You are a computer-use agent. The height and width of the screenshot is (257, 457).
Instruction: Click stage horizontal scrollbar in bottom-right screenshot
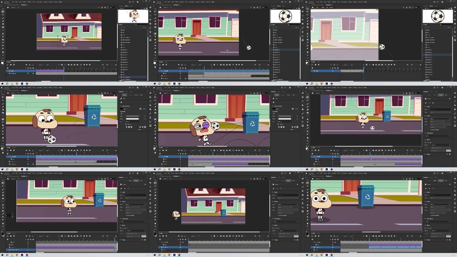pos(371,232)
